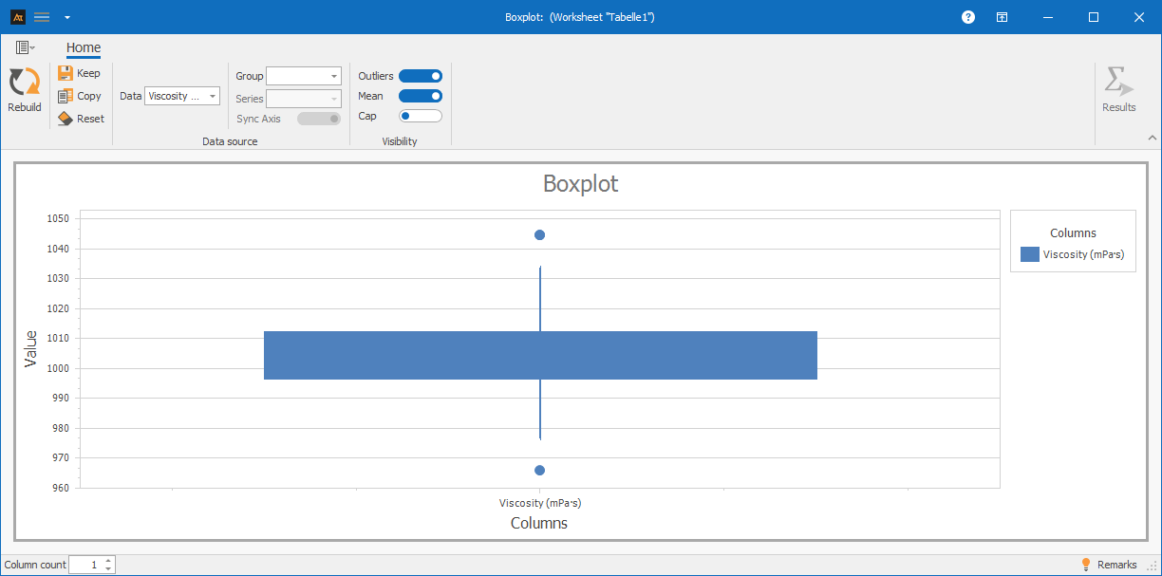Click the Remarks lightbulb icon
1162x576 pixels.
(x=1086, y=565)
